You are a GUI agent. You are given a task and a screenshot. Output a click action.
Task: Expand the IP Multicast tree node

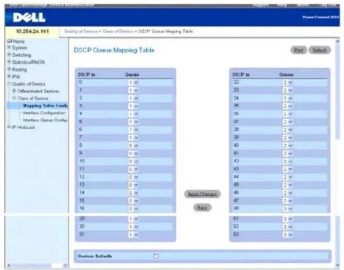click(x=9, y=127)
